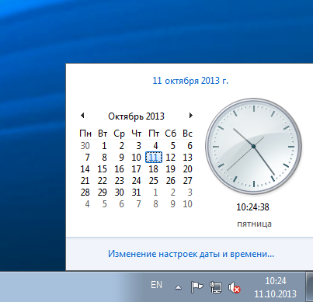Select October 23 in the calendar
Viewport: 313px width, 302px height.
click(x=120, y=181)
